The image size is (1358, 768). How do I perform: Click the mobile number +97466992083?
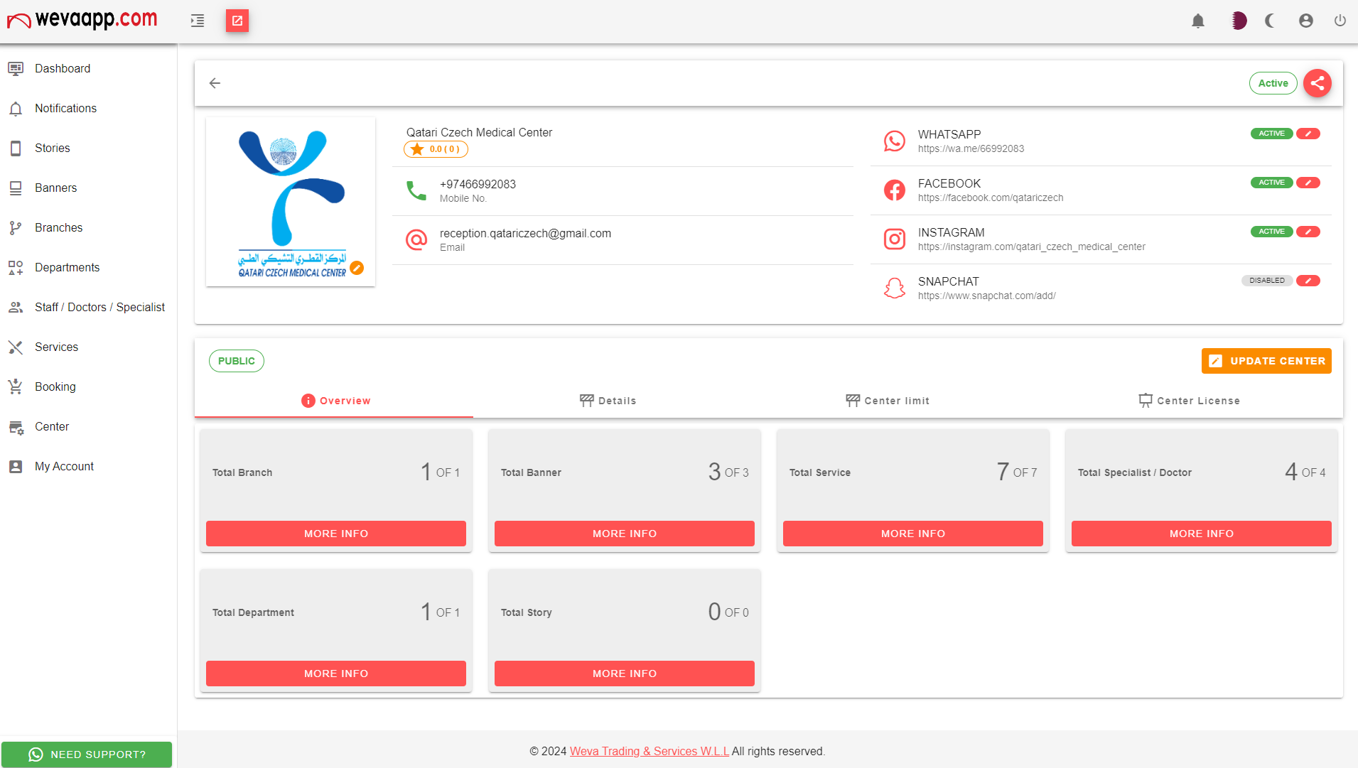point(478,184)
